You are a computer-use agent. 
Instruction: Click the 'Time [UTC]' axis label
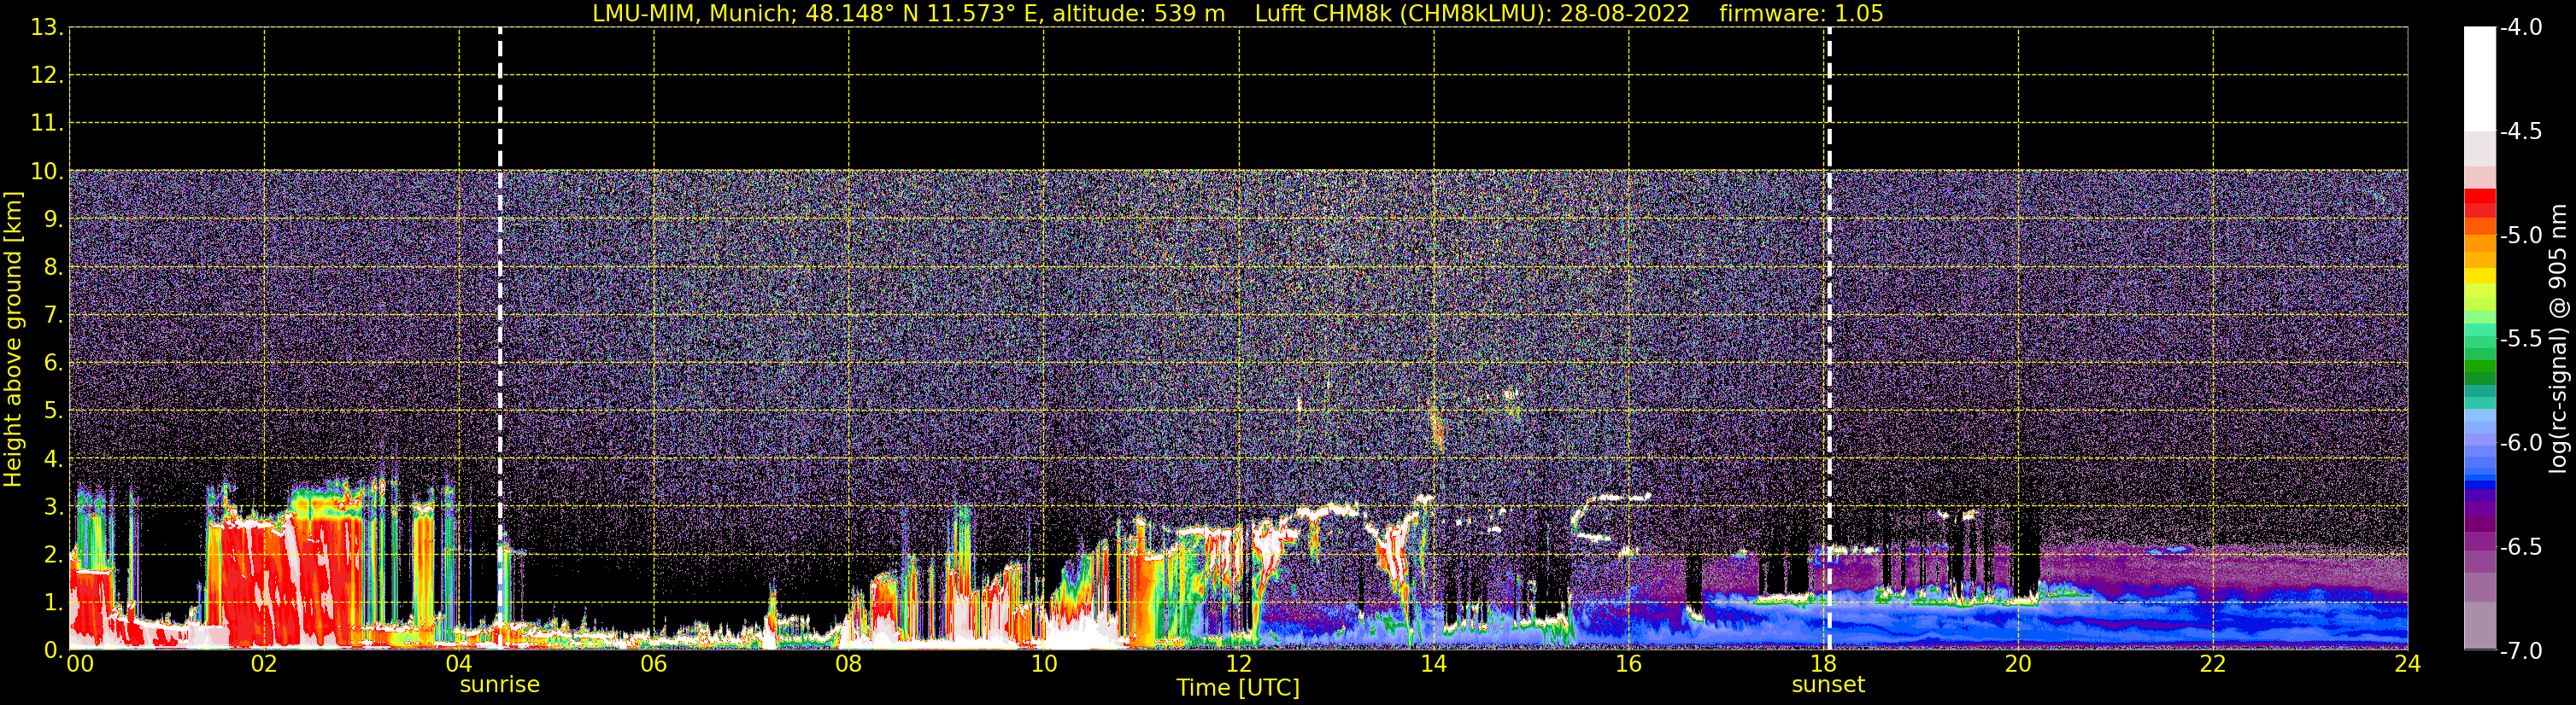point(1238,688)
